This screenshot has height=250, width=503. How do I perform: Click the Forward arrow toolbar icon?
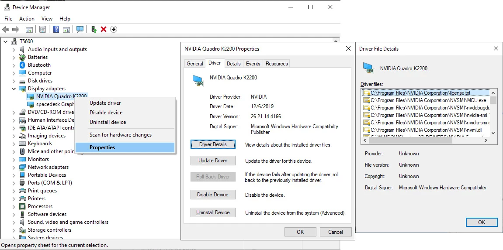(x=15, y=29)
